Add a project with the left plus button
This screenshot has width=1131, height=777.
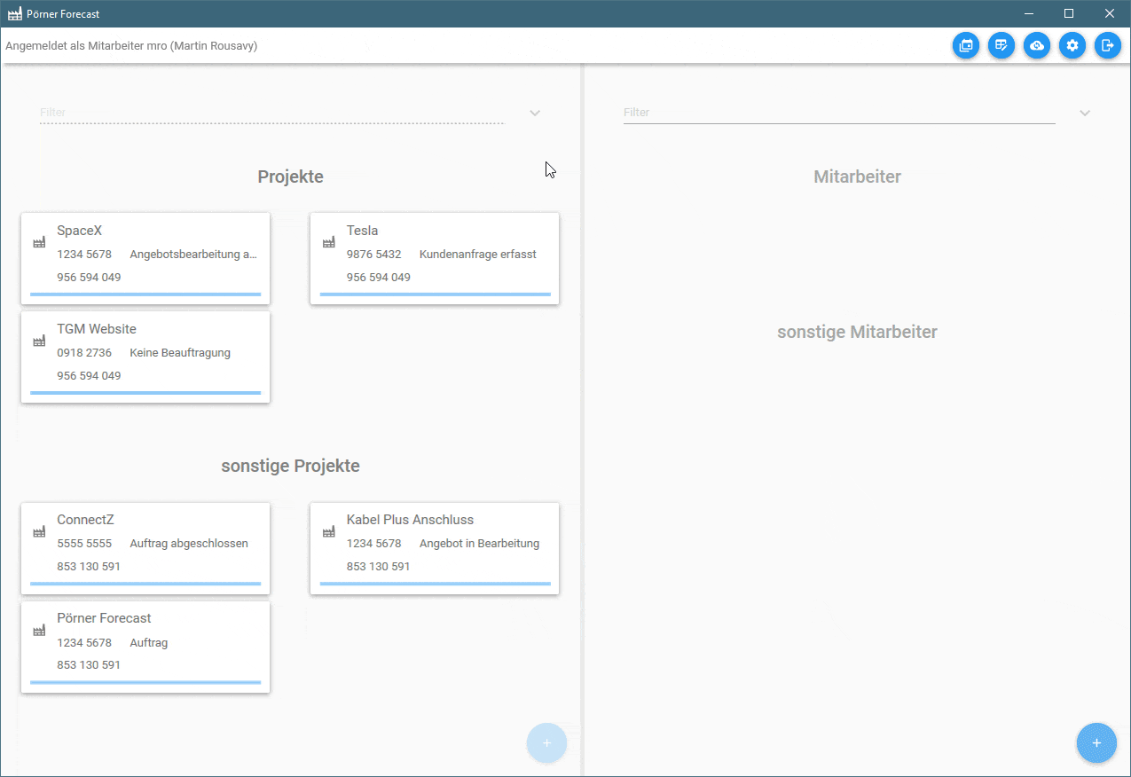coord(546,743)
